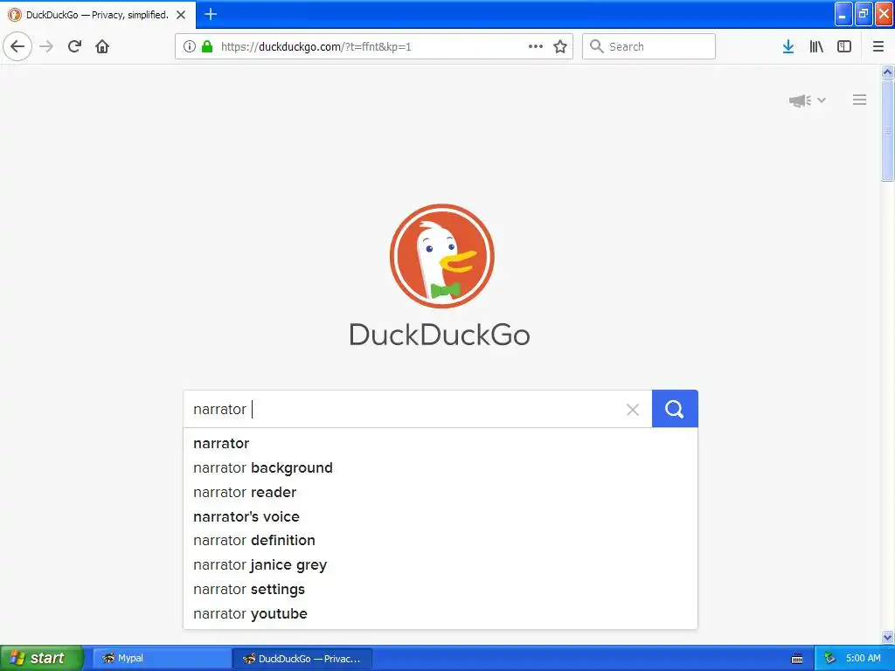Choose "narrator settings" suggestion
This screenshot has height=671, width=895.
441,590
